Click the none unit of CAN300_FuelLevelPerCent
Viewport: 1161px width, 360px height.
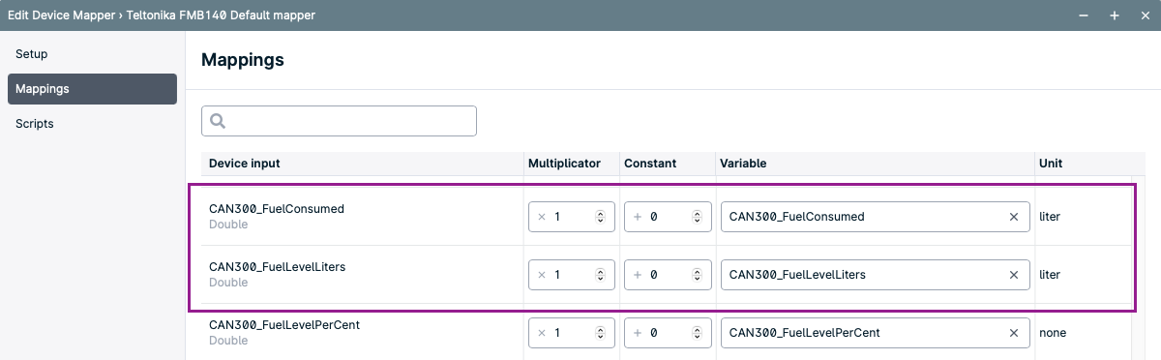1053,333
